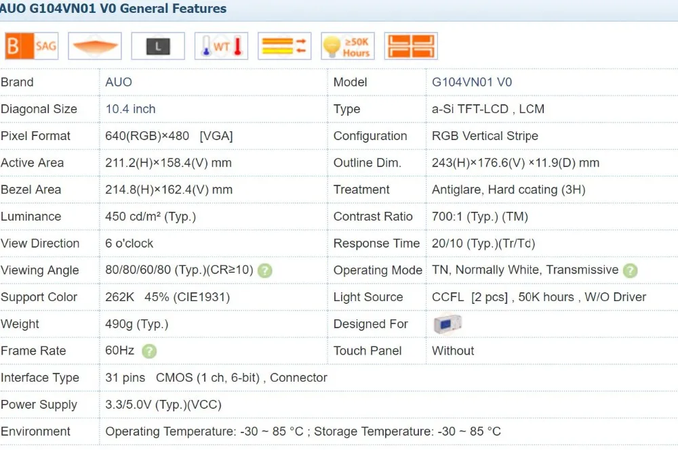The height and width of the screenshot is (450, 678).
Task: Click the orange wide viewing angle icon
Action: tap(95, 46)
